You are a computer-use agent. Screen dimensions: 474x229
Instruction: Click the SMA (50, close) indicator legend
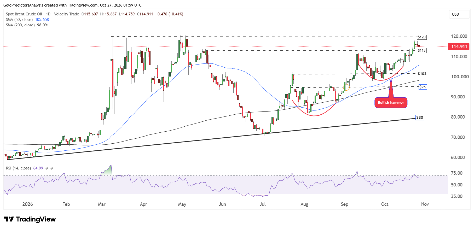tap(19, 20)
